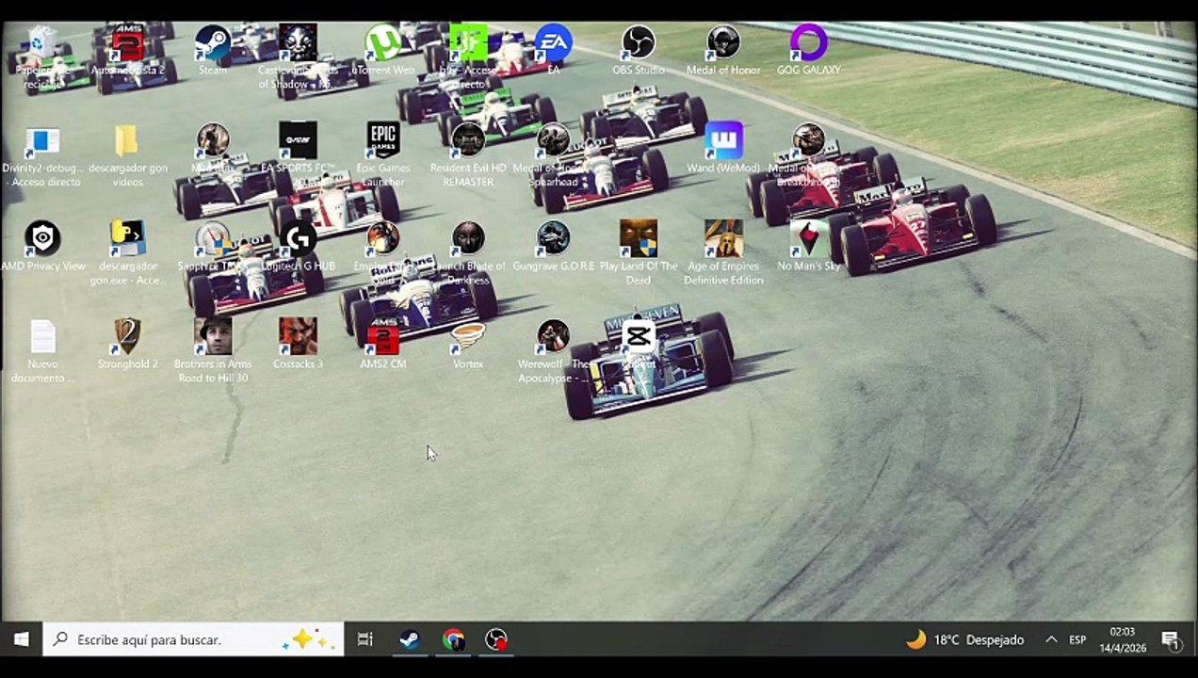Open the clock showing 02:03
The height and width of the screenshot is (678, 1198).
coord(1122,639)
